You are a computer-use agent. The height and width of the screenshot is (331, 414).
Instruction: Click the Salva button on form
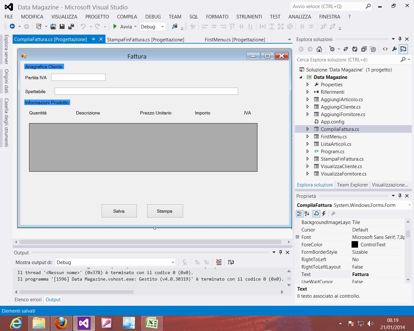(119, 211)
